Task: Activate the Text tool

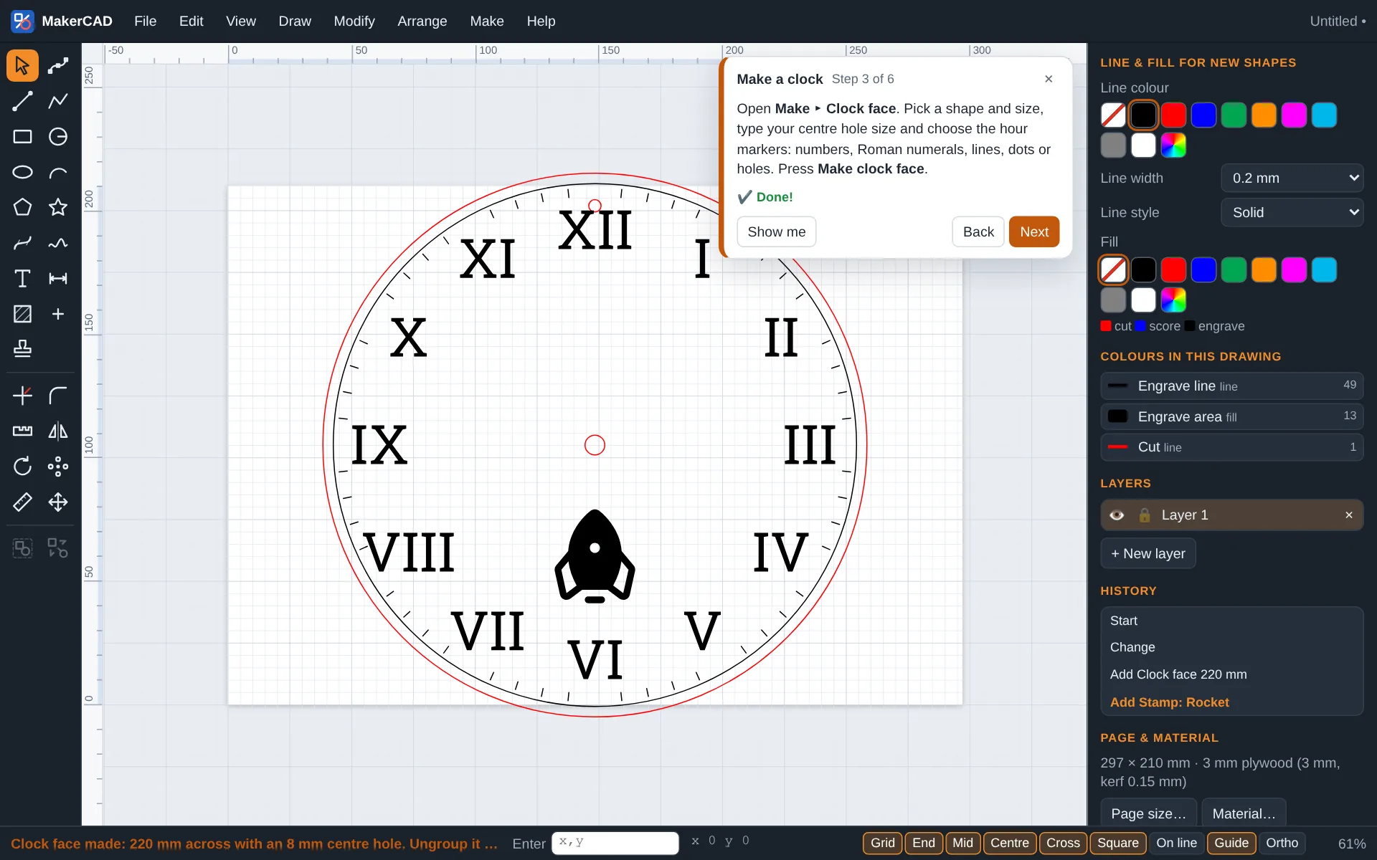Action: (x=22, y=279)
